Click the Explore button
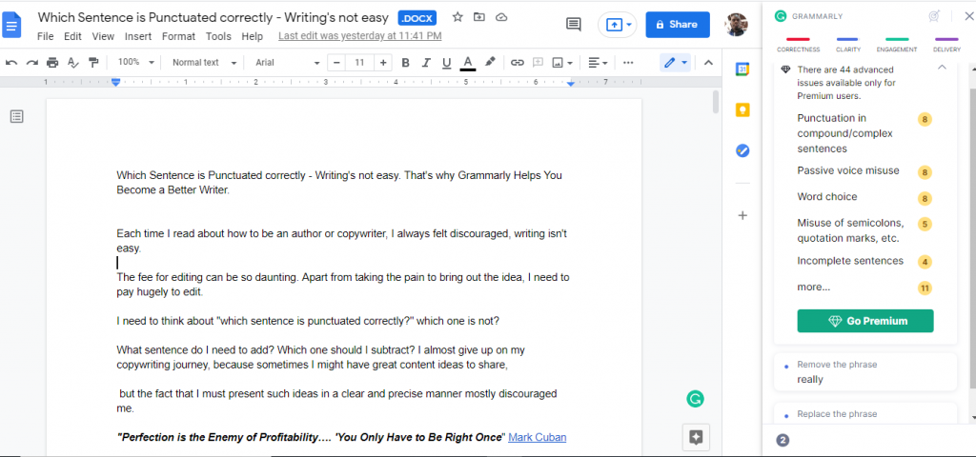 click(x=696, y=437)
